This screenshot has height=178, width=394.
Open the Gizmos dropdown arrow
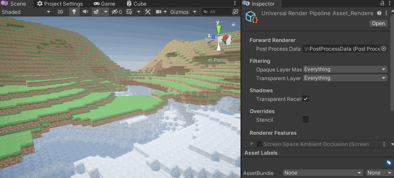click(194, 12)
